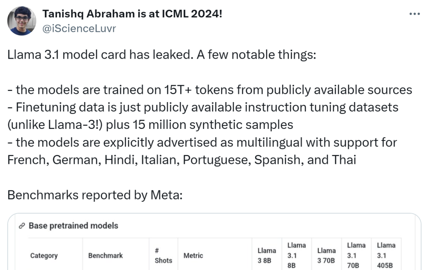
Task: Click Tanishq Abraham's profile avatar
Action: (x=22, y=20)
